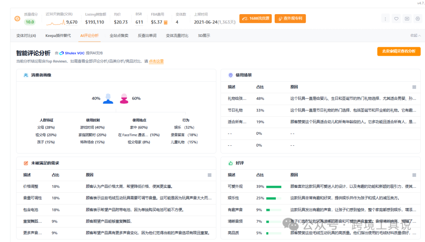Collapse the panel with 收起 chevron
The image size is (425, 242).
tap(416, 35)
